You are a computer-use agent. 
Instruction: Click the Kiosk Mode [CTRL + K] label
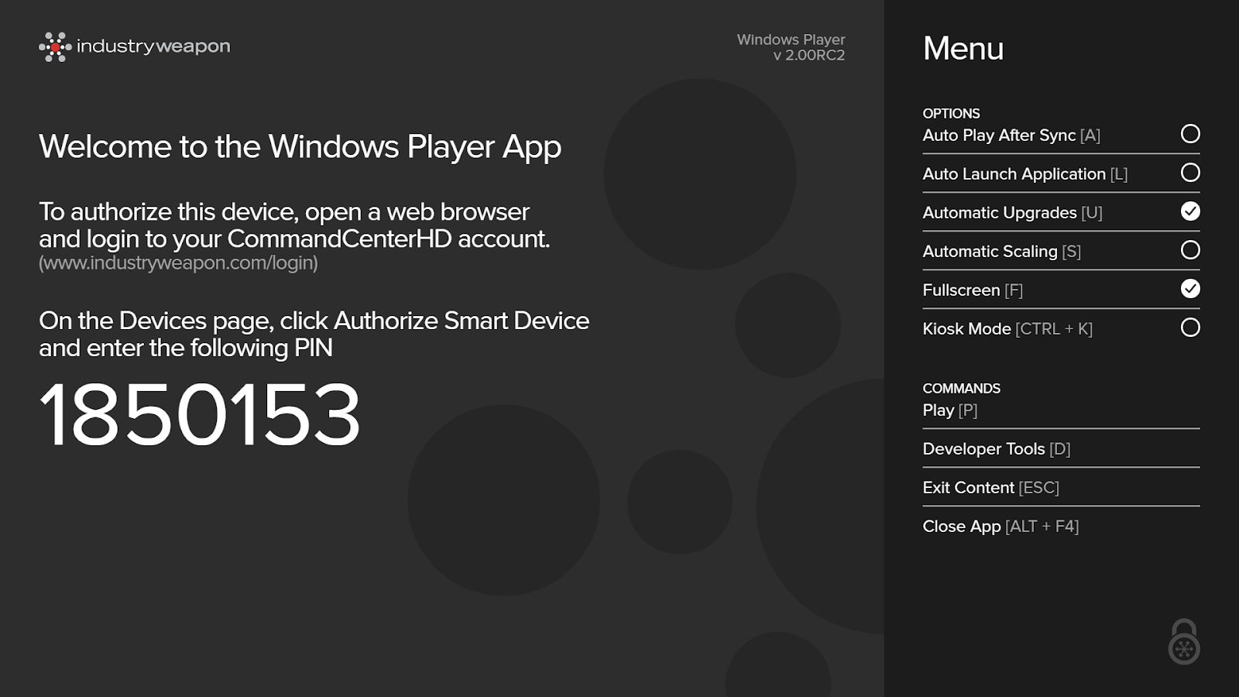(x=1007, y=329)
